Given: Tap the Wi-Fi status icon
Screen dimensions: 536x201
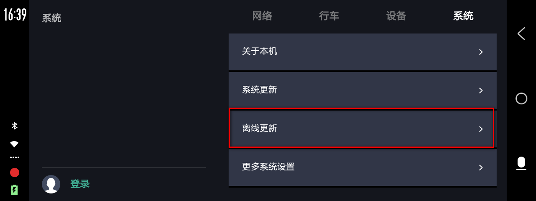Looking at the screenshot, I should click(x=14, y=144).
